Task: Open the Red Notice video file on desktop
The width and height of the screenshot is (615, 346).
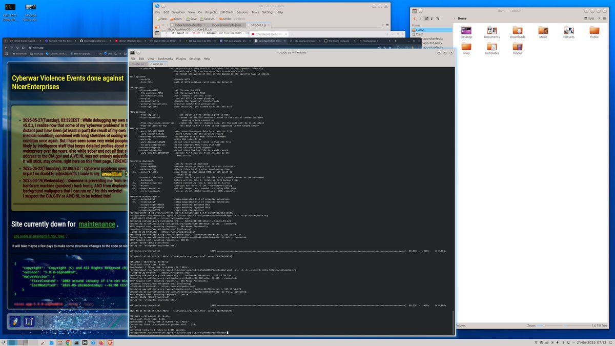Action: [30, 13]
